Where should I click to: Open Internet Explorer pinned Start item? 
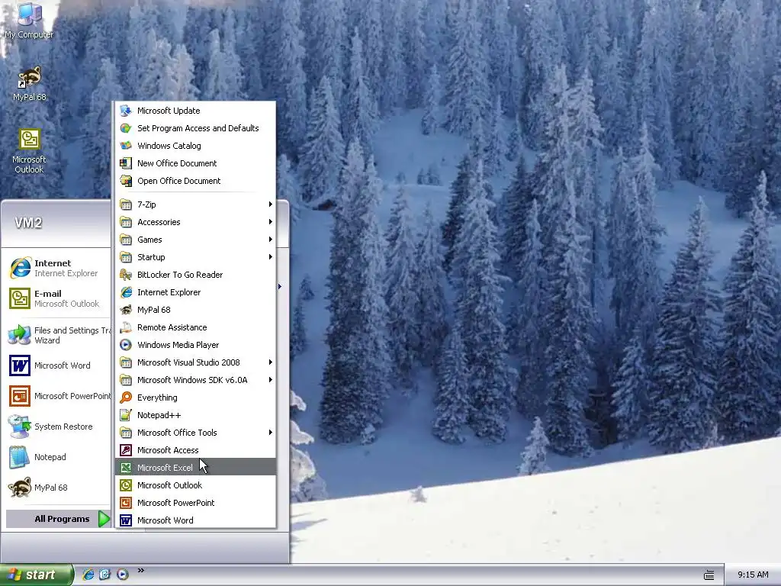click(56, 268)
